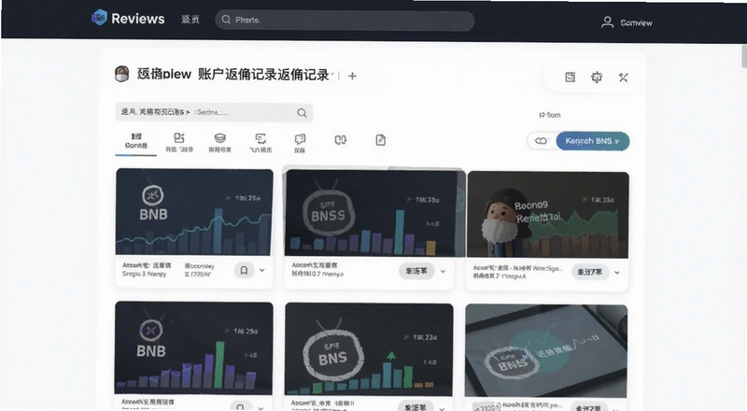Click the pill button on bearded figure card
The width and height of the screenshot is (747, 411).
(590, 272)
